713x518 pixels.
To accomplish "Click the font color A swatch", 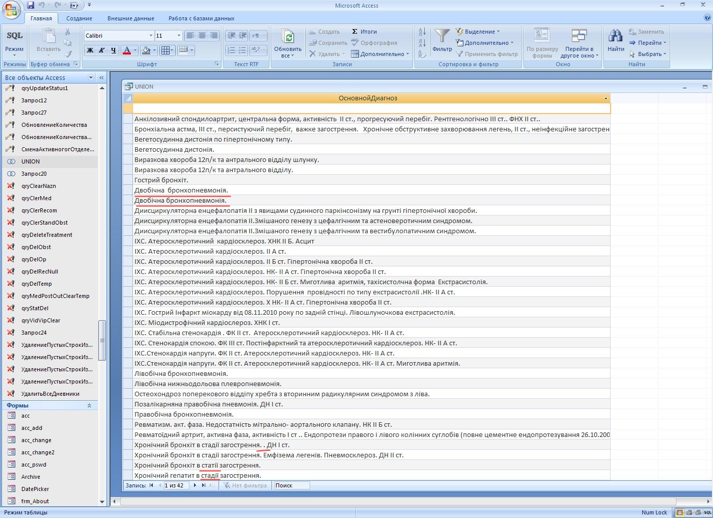I will point(126,50).
